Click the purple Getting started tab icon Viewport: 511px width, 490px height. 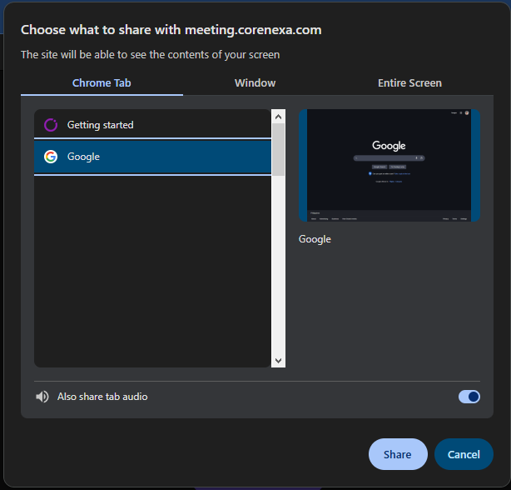point(50,125)
